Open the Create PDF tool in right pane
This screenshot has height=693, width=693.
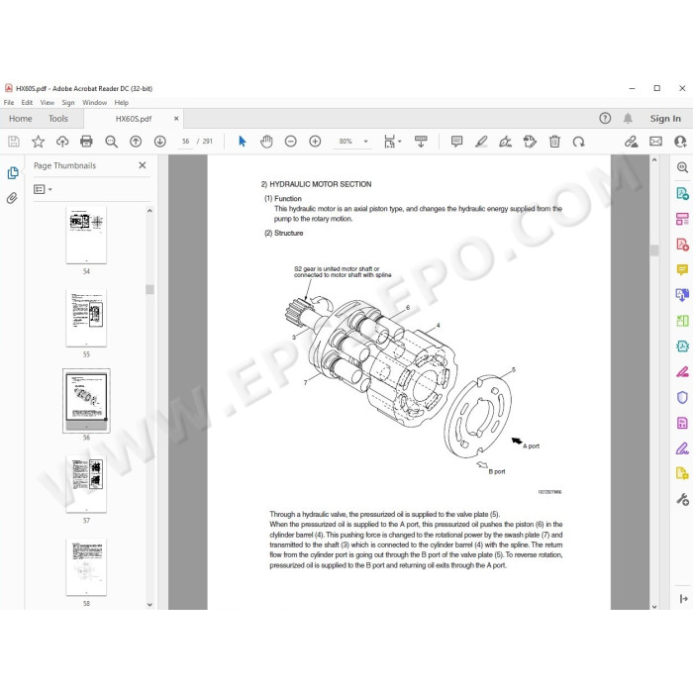coord(682,244)
